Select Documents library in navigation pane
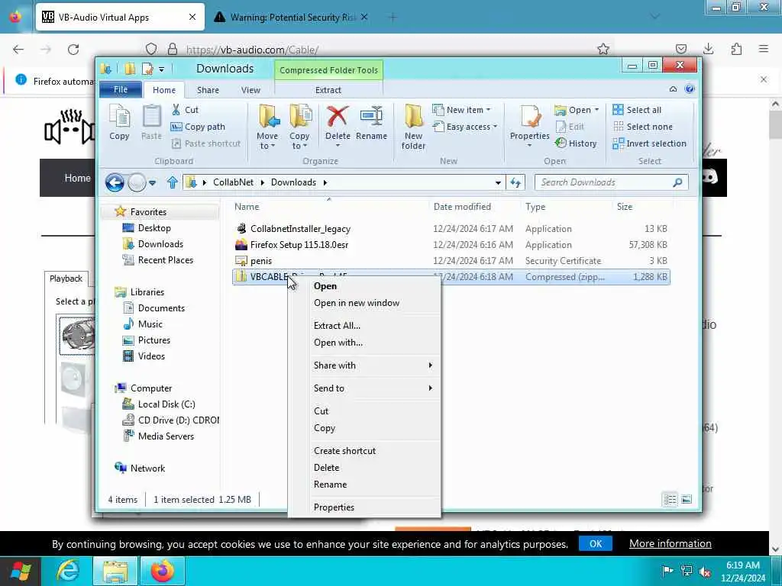The image size is (782, 586). coord(161,308)
